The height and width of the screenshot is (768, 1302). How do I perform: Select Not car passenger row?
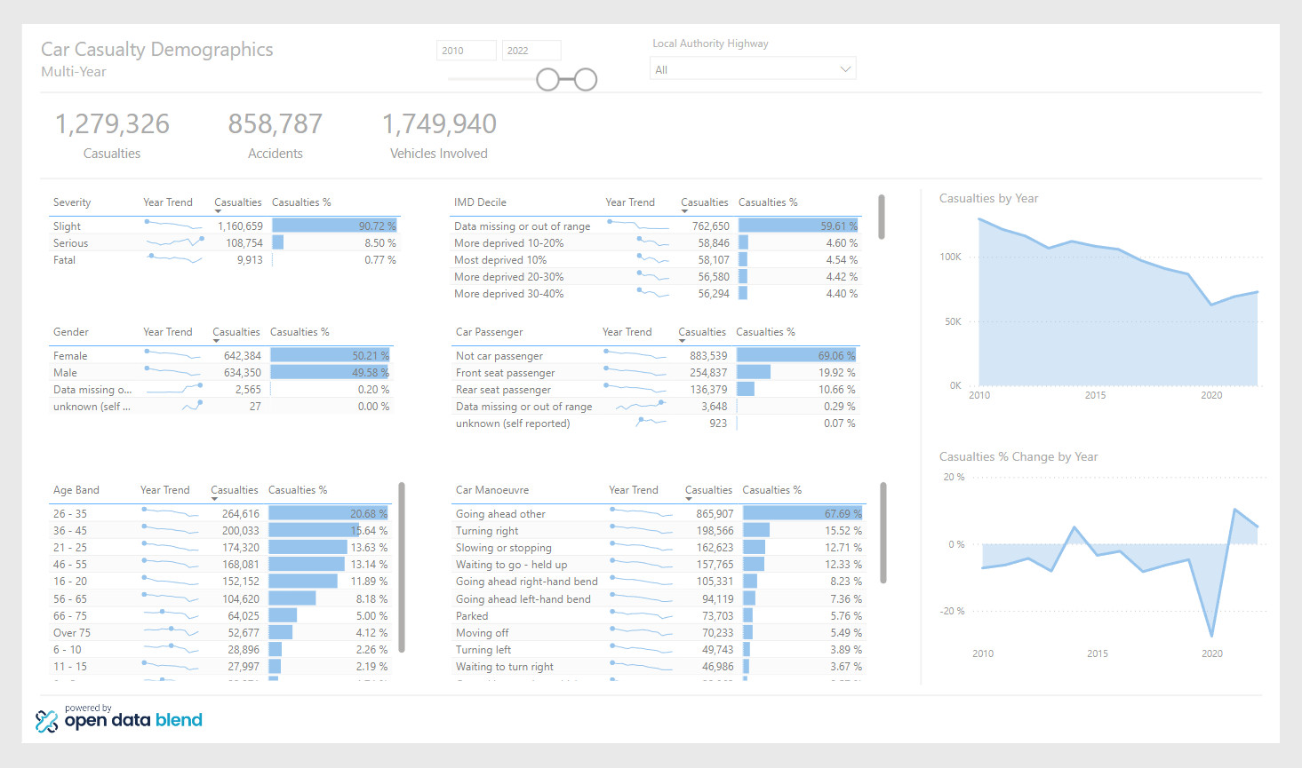(656, 356)
